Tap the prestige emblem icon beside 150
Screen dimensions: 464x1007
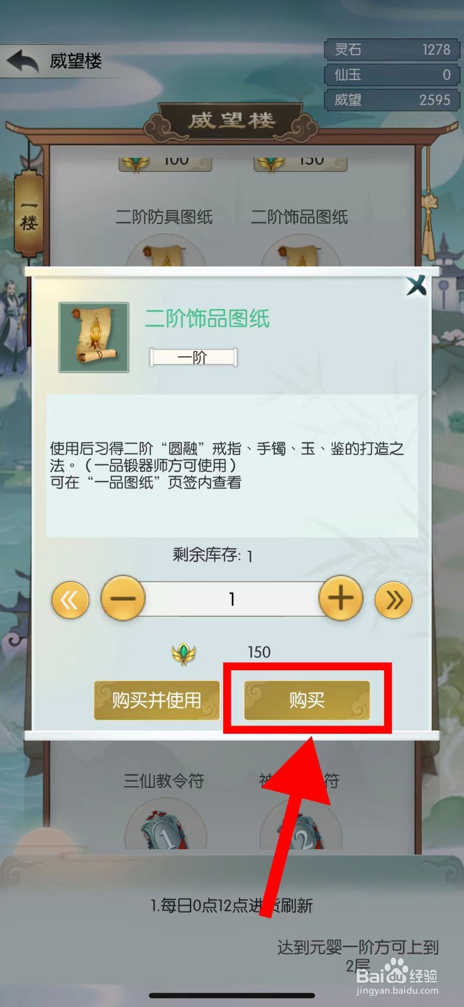(184, 653)
